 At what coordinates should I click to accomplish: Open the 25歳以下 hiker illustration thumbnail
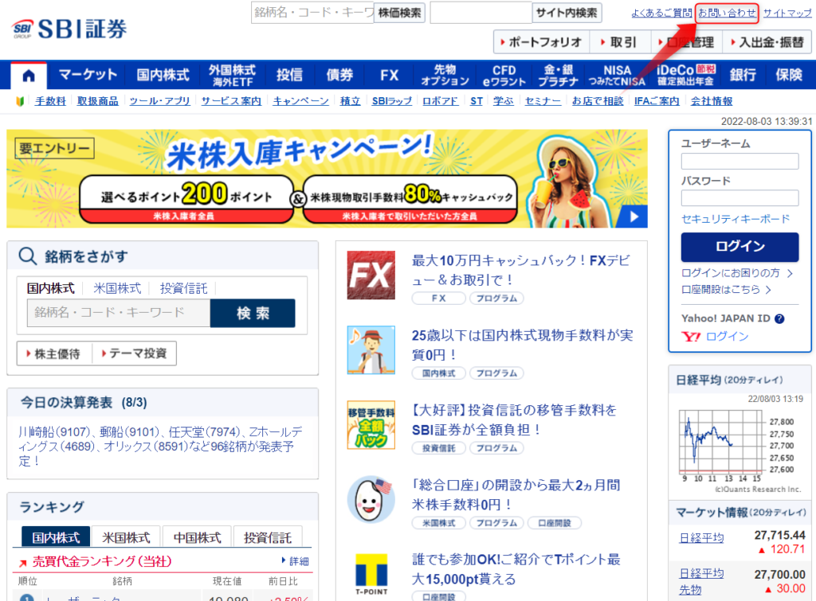(x=371, y=350)
